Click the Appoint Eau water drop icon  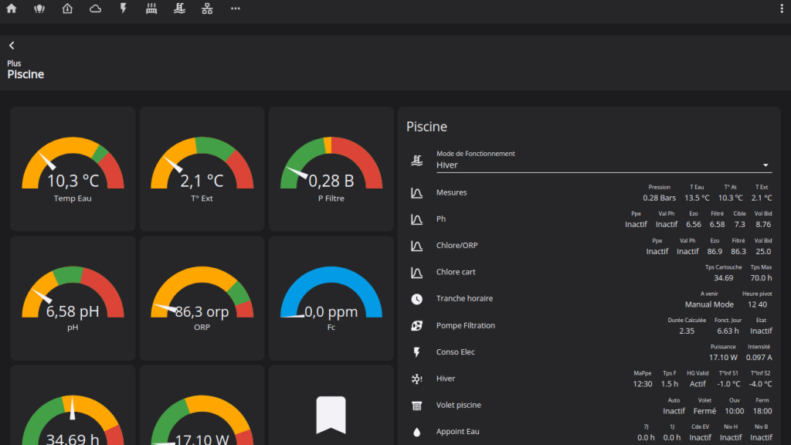416,432
